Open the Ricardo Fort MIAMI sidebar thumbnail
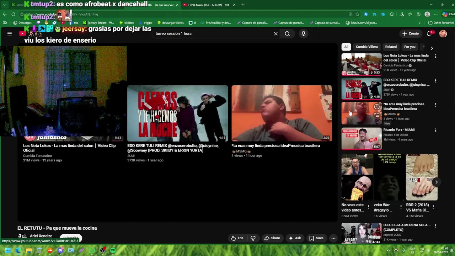The width and height of the screenshot is (455, 256). [361, 139]
